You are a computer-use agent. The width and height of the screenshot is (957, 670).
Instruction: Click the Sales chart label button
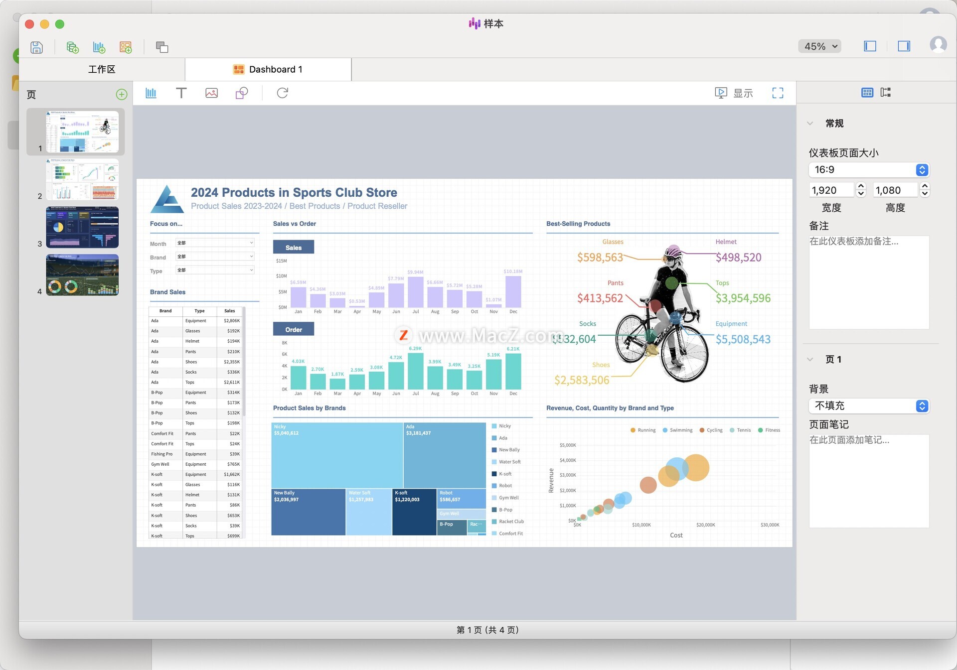(x=294, y=248)
